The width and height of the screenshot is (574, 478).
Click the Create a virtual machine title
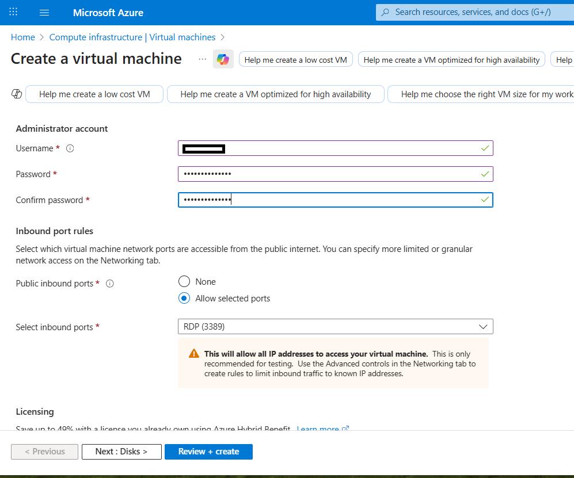96,59
